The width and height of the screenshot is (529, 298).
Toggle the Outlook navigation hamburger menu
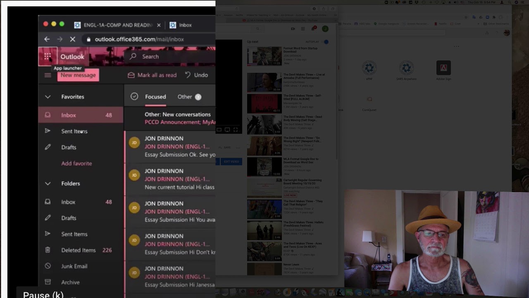pos(48,75)
